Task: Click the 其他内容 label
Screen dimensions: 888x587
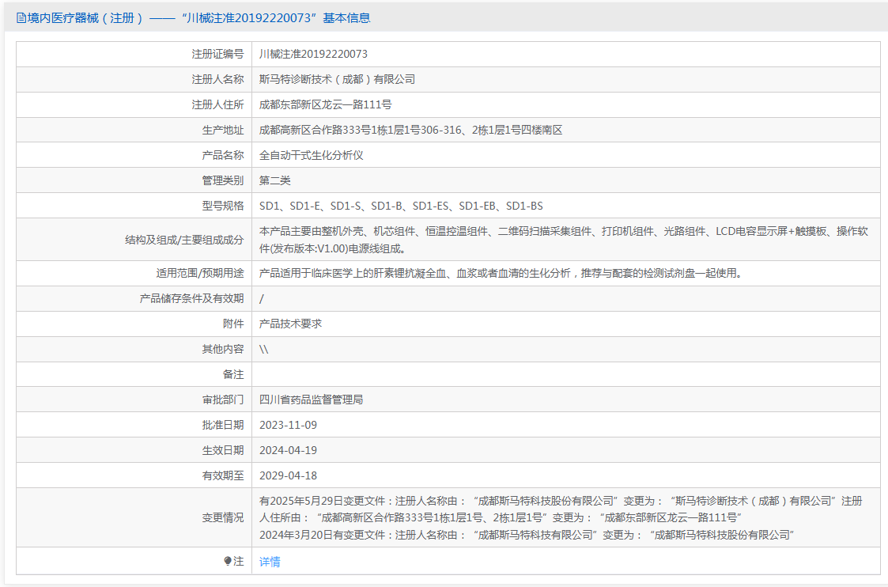Action: click(x=222, y=349)
